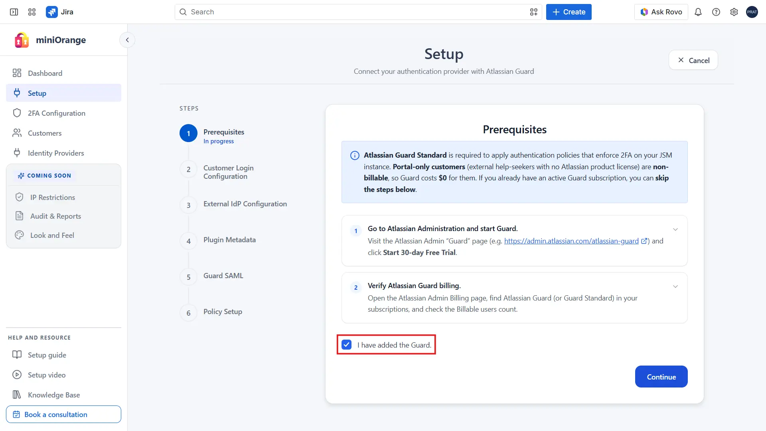Toggle the sidebar panel icon in top bar
Screen dimensions: 766x431
(14, 12)
